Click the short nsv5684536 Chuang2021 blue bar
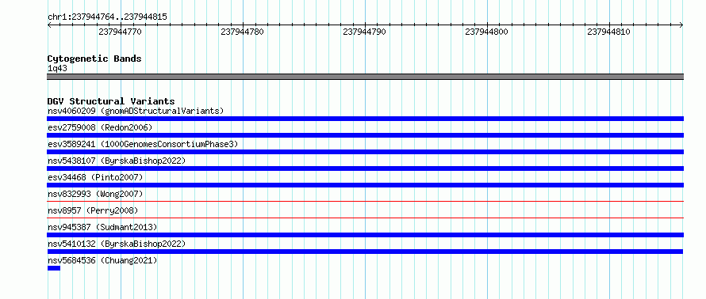The width and height of the screenshot is (706, 299). tap(54, 268)
